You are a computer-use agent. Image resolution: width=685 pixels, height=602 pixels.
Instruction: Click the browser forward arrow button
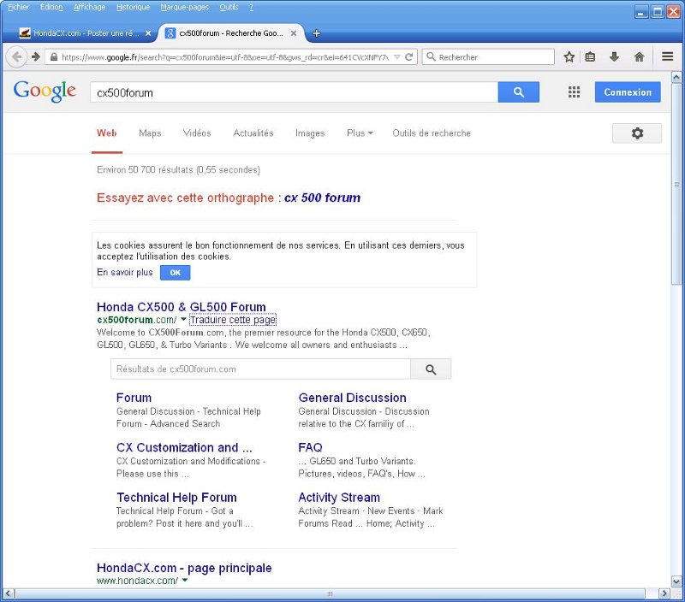[36, 56]
